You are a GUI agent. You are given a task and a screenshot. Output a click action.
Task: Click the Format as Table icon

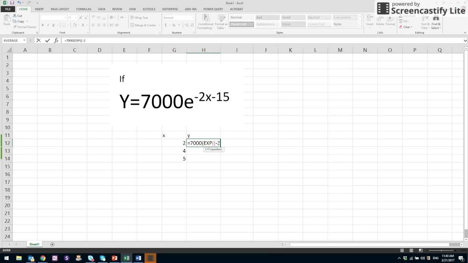pyautogui.click(x=221, y=18)
